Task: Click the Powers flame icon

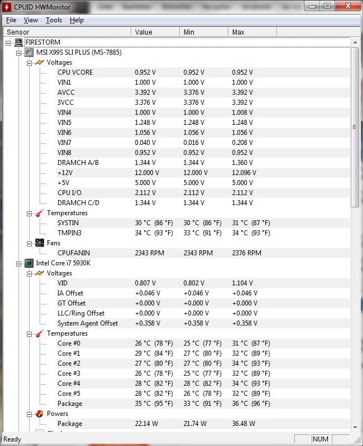Action: tap(40, 414)
